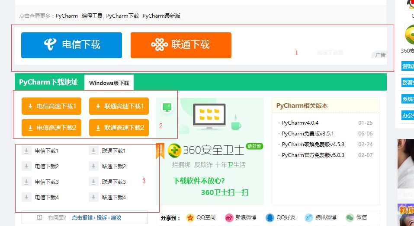
Task: Open the 电信下载1 link
Action: (47, 151)
